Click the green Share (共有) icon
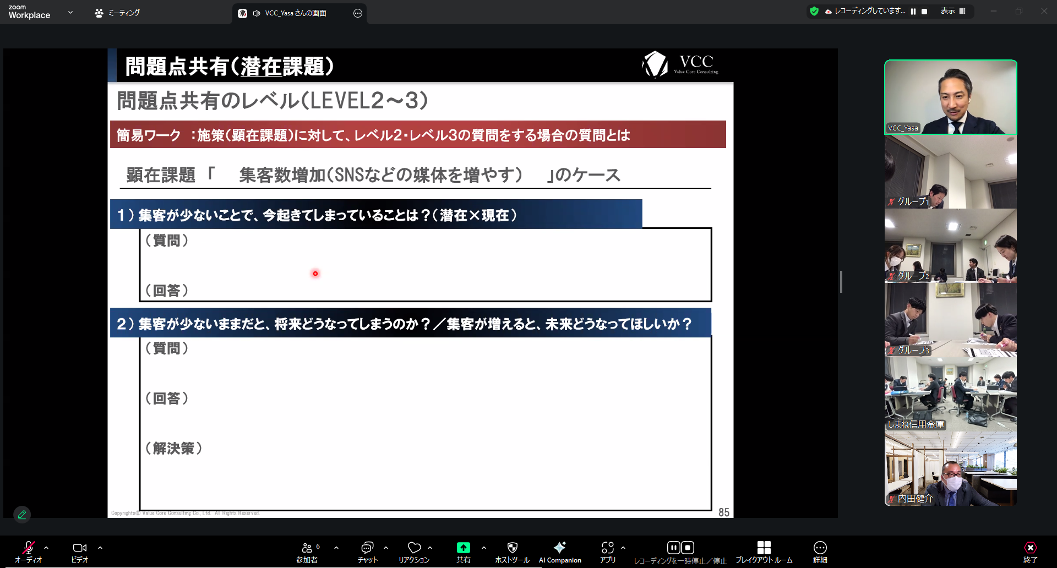Screen dimensions: 1057x568 tap(463, 548)
